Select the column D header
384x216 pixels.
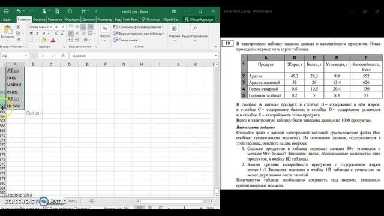pyautogui.click(x=69, y=64)
